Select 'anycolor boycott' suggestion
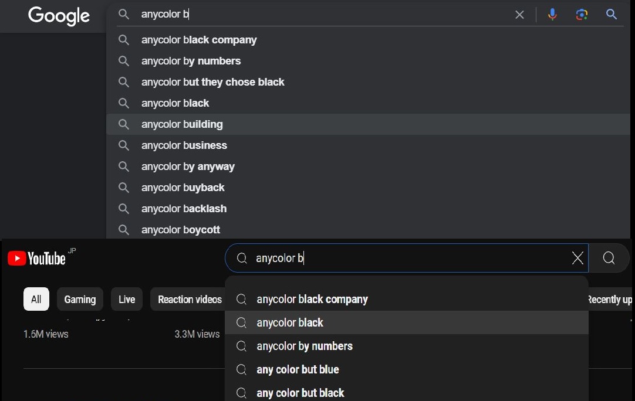 coord(368,229)
